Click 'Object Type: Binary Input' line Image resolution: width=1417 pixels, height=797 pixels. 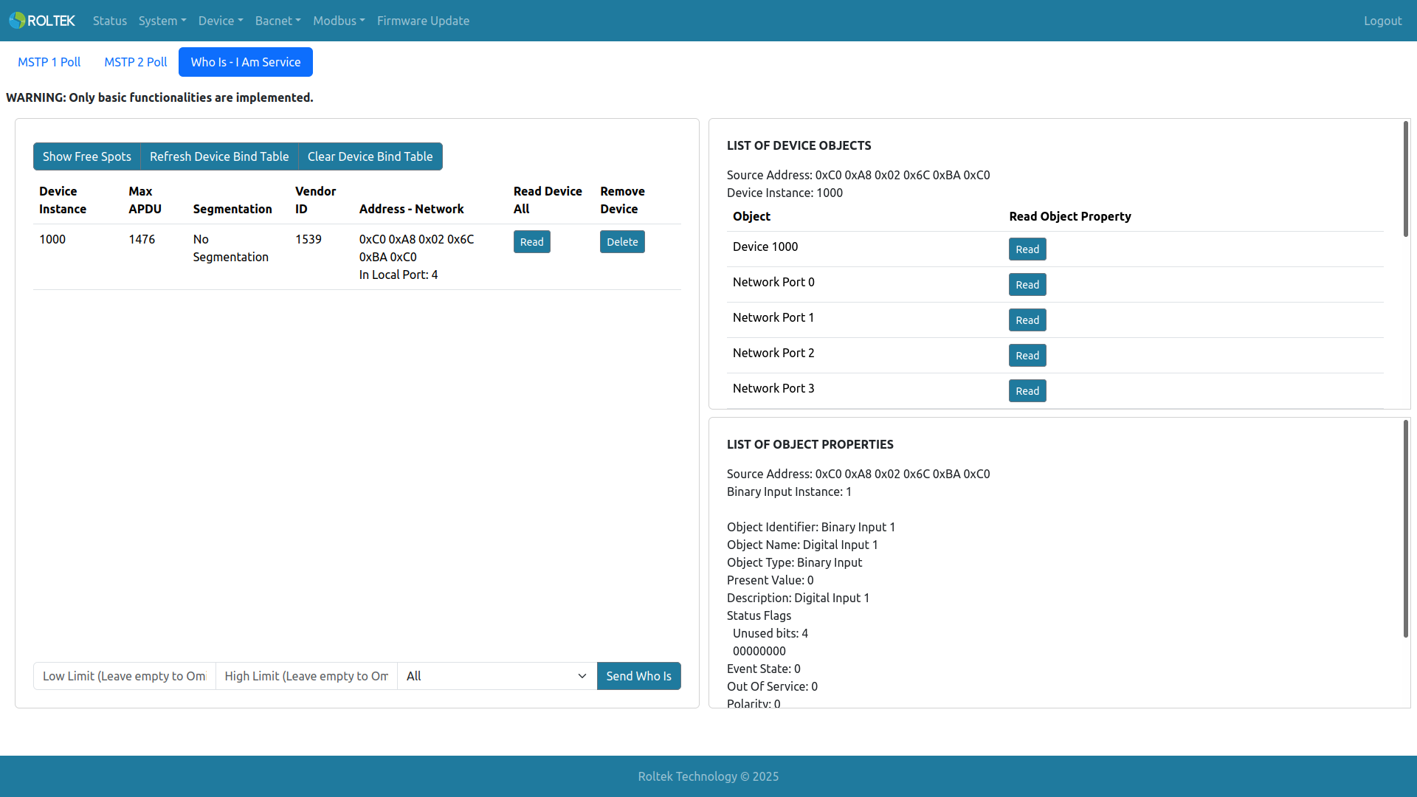[x=794, y=562]
